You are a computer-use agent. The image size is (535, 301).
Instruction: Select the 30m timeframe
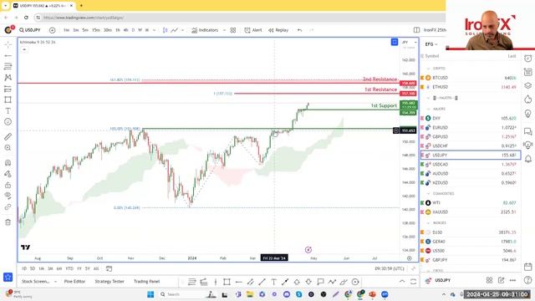pos(108,30)
